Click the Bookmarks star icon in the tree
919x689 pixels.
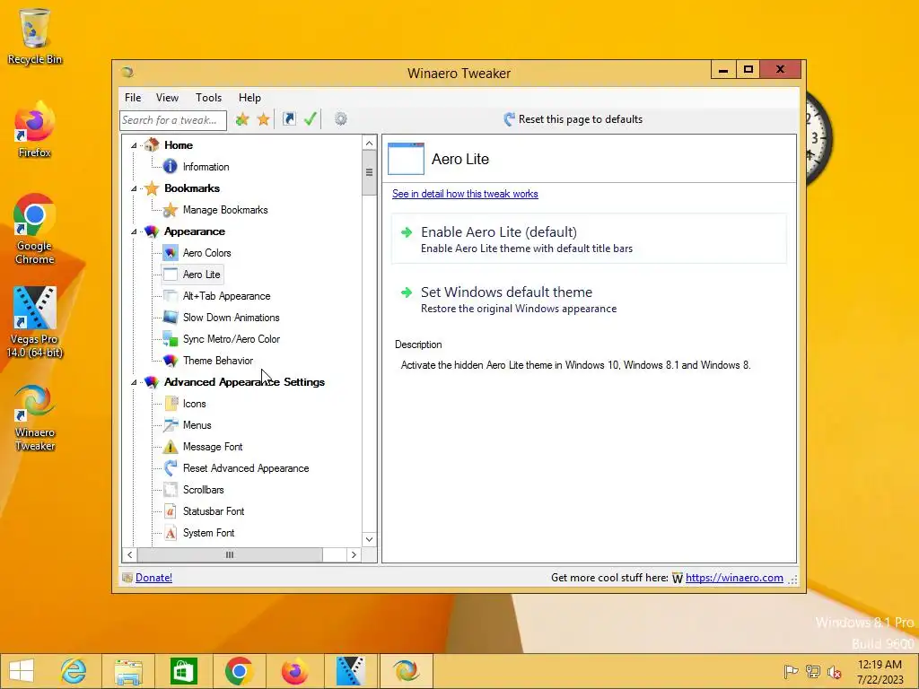(x=152, y=188)
